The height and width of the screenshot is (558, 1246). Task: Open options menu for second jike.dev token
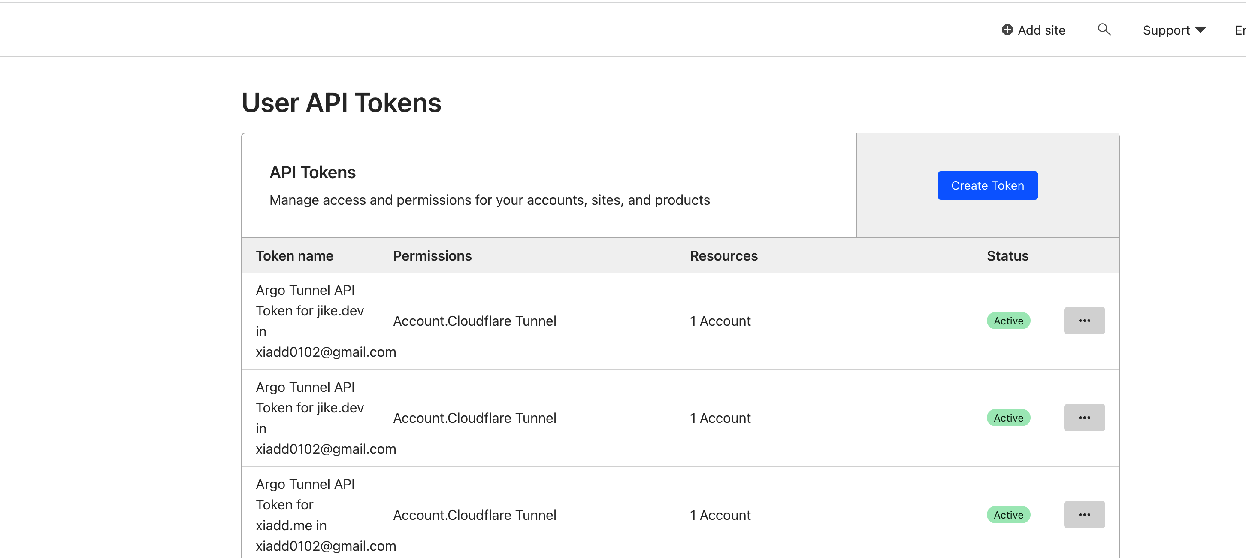pyautogui.click(x=1084, y=417)
